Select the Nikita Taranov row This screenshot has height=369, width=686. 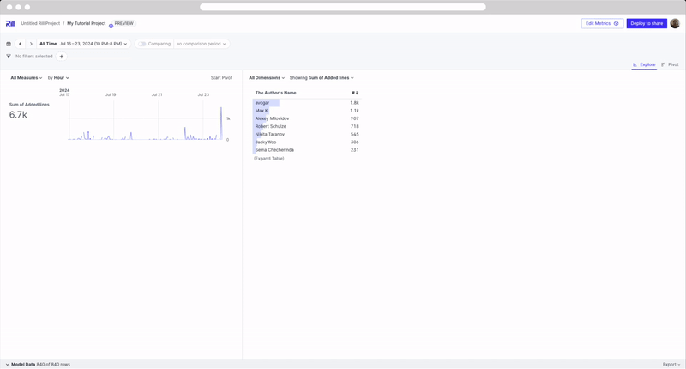click(x=307, y=135)
